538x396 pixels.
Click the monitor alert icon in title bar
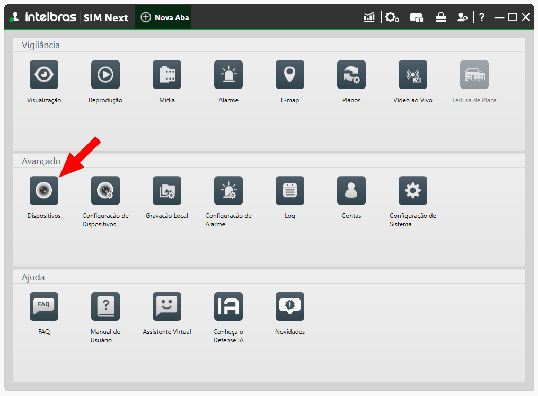pyautogui.click(x=416, y=17)
